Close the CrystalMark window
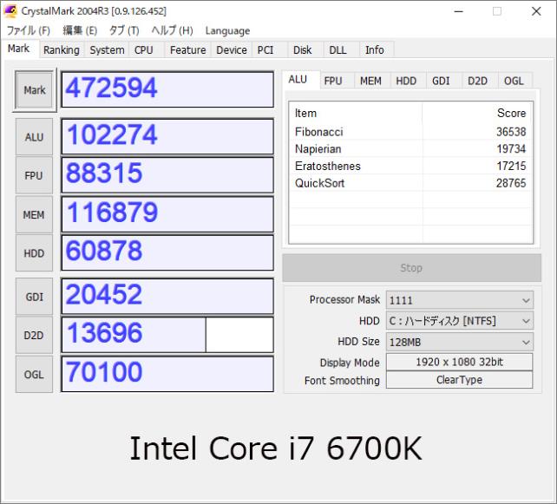The image size is (557, 504). (536, 11)
